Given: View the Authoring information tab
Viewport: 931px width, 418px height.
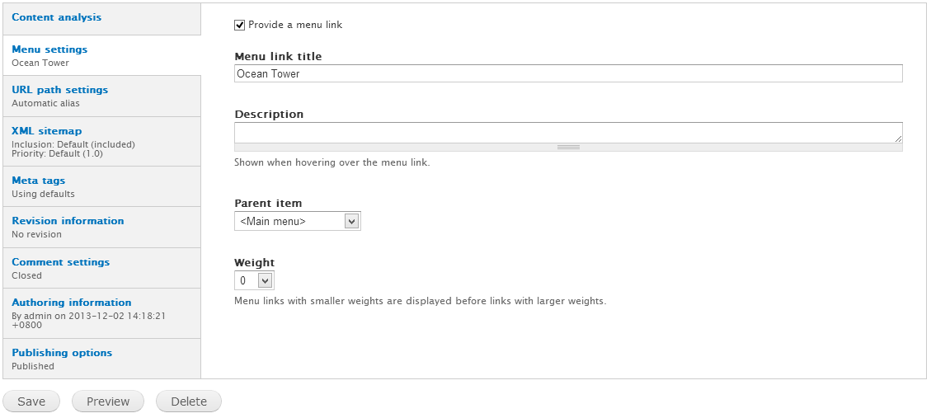Looking at the screenshot, I should [x=72, y=303].
